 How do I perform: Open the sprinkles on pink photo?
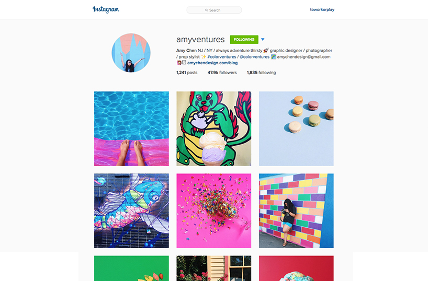point(213,210)
